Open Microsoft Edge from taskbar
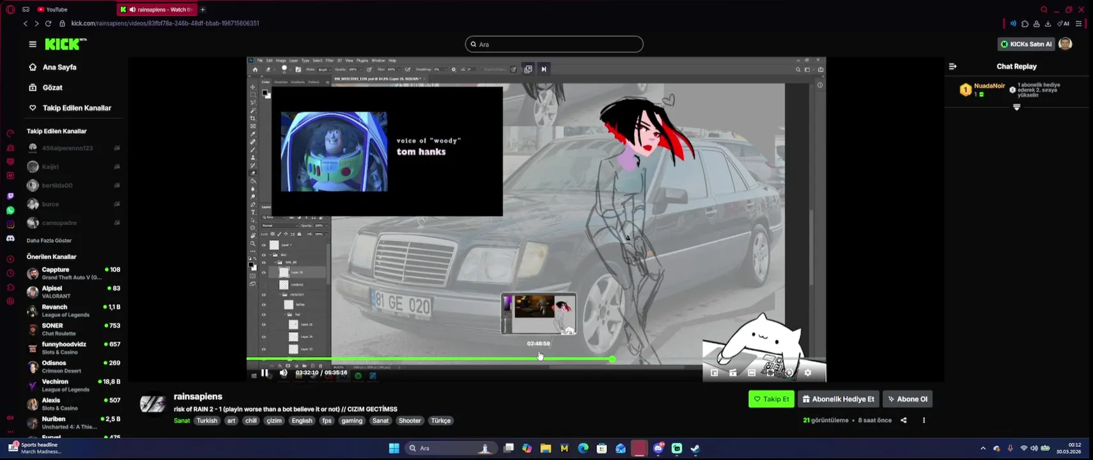 [583, 448]
